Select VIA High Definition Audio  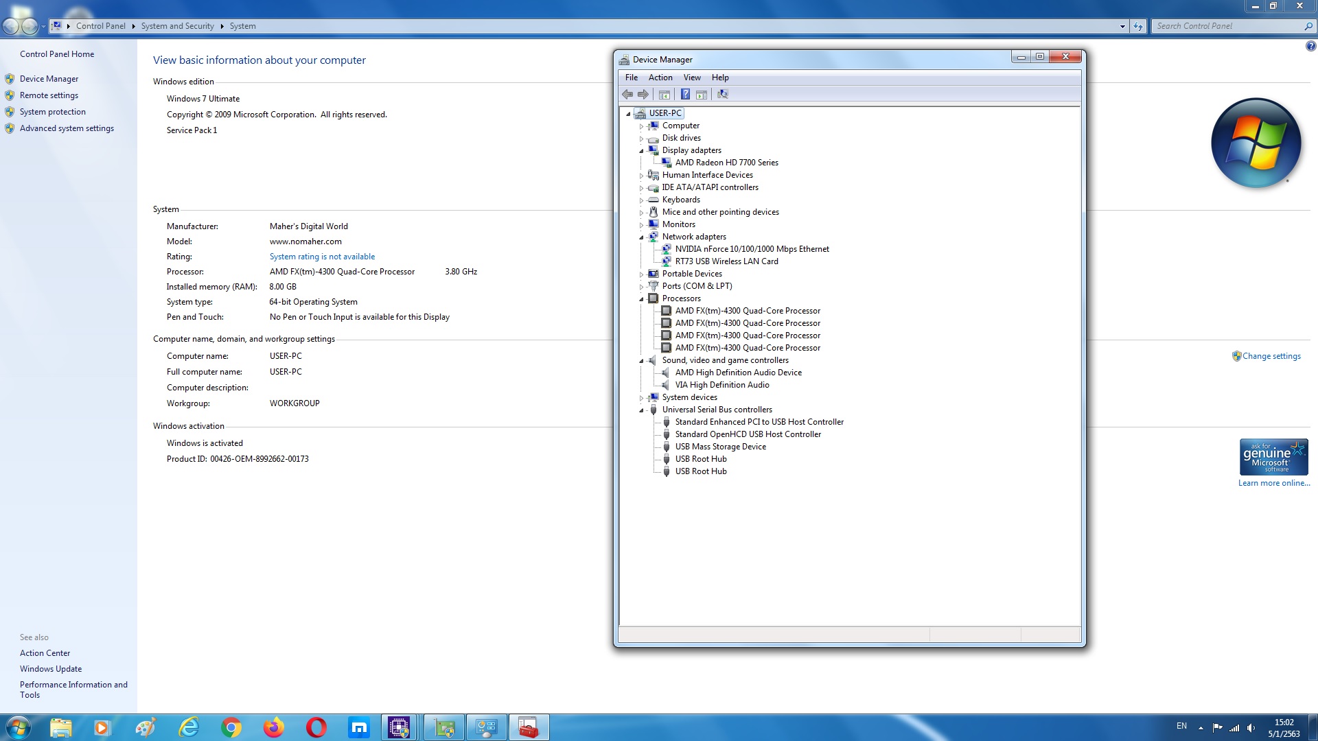(x=722, y=385)
